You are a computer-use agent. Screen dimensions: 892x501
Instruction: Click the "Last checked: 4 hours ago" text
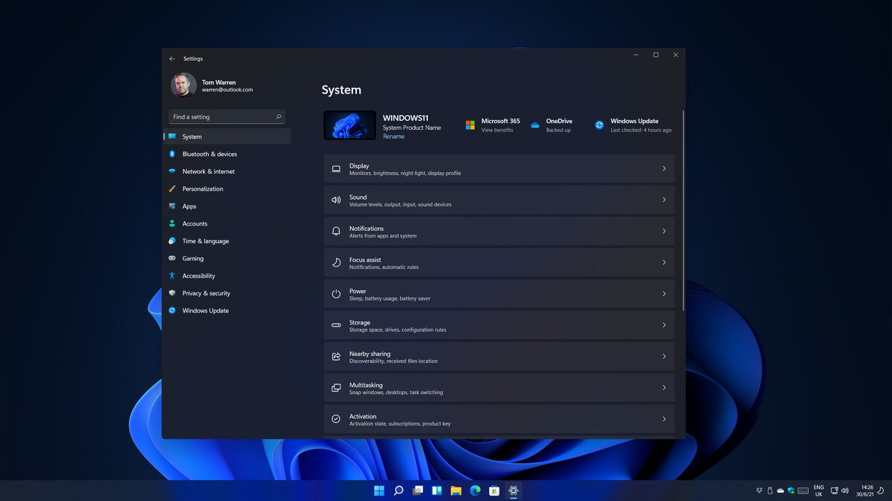pyautogui.click(x=641, y=130)
